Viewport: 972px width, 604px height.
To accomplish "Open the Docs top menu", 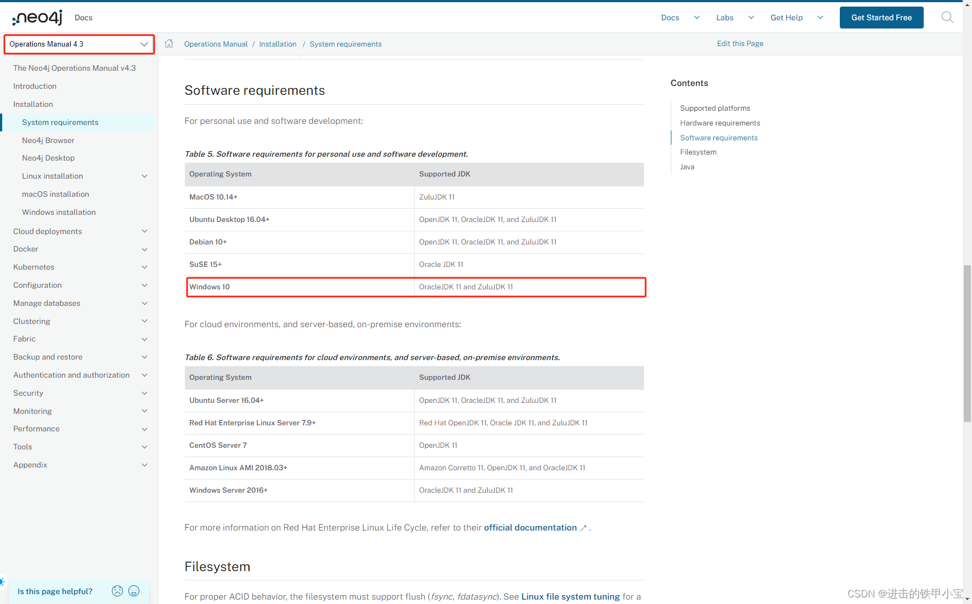I will click(x=670, y=18).
